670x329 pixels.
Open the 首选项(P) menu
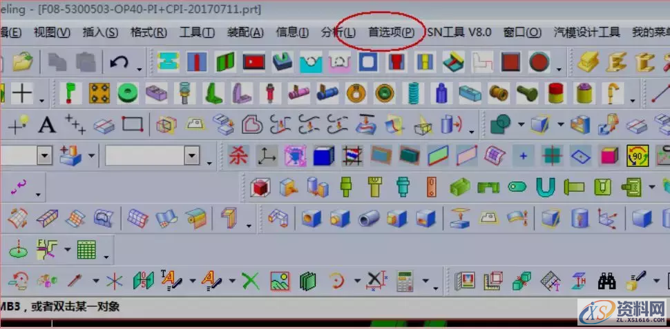391,32
